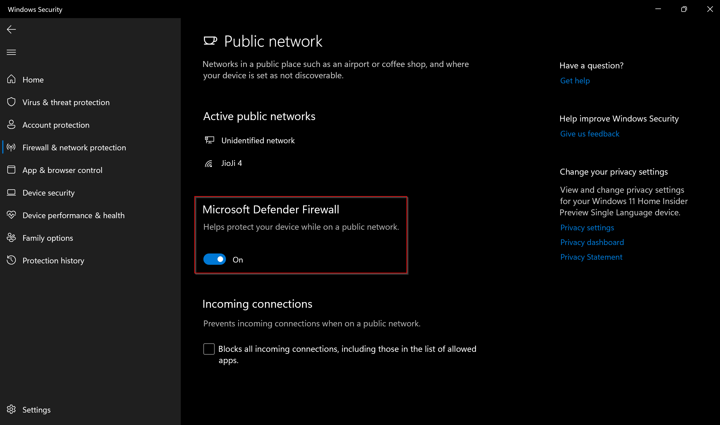Screen dimensions: 720x425
Task: Turn off Microsoft Defender Firewall
Action: click(214, 259)
